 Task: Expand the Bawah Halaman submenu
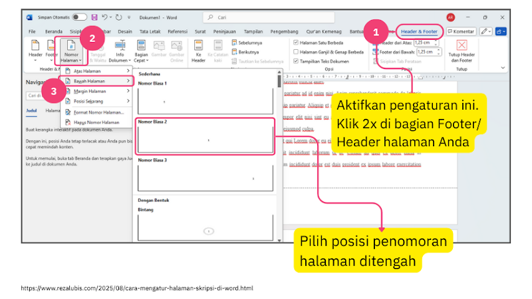(x=96, y=81)
